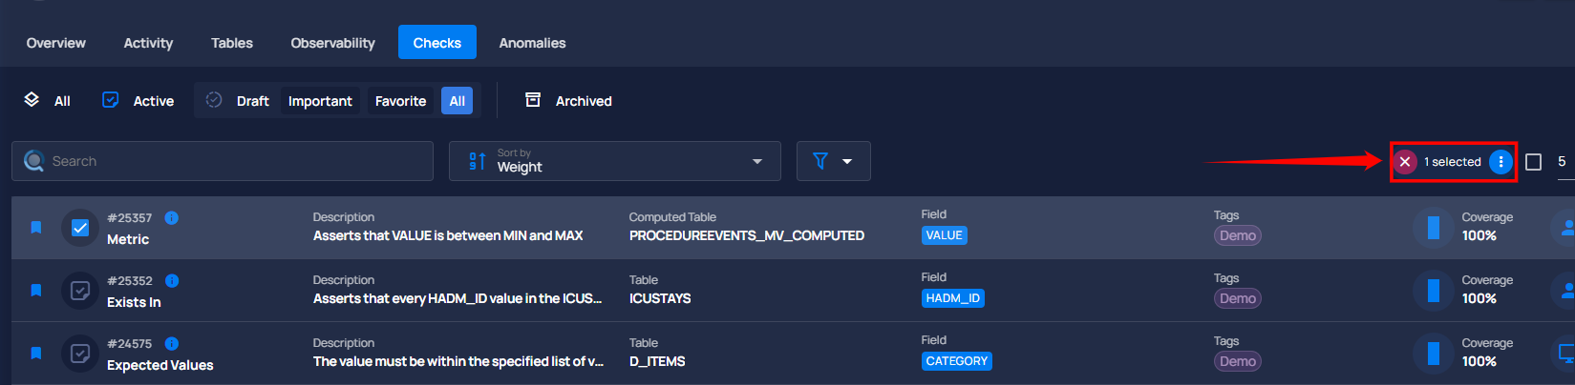Click coverage gauge icon for check #25352

1433,291
